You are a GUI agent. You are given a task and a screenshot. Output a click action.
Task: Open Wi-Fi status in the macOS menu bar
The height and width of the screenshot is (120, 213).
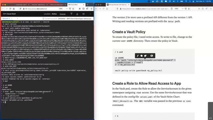coord(186,1)
